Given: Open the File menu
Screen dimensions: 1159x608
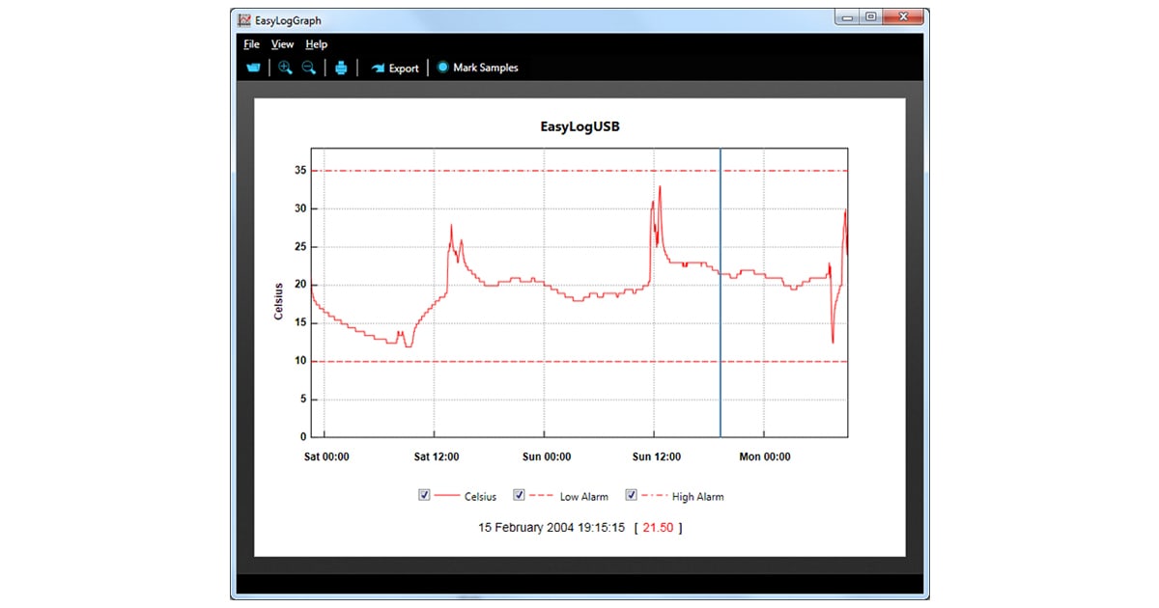Looking at the screenshot, I should 251,44.
